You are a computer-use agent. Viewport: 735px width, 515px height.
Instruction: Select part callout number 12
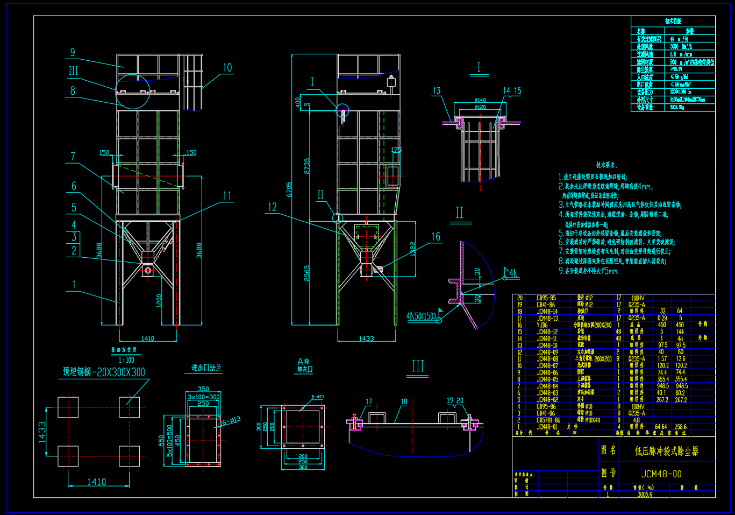[272, 207]
